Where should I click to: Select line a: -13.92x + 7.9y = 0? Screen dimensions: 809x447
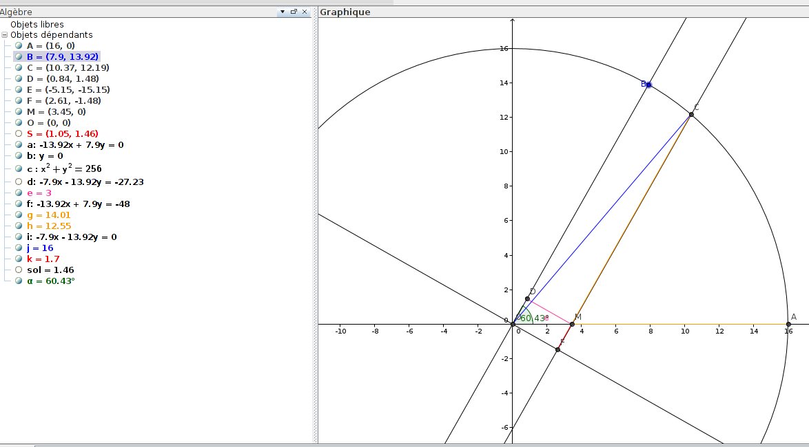point(75,144)
